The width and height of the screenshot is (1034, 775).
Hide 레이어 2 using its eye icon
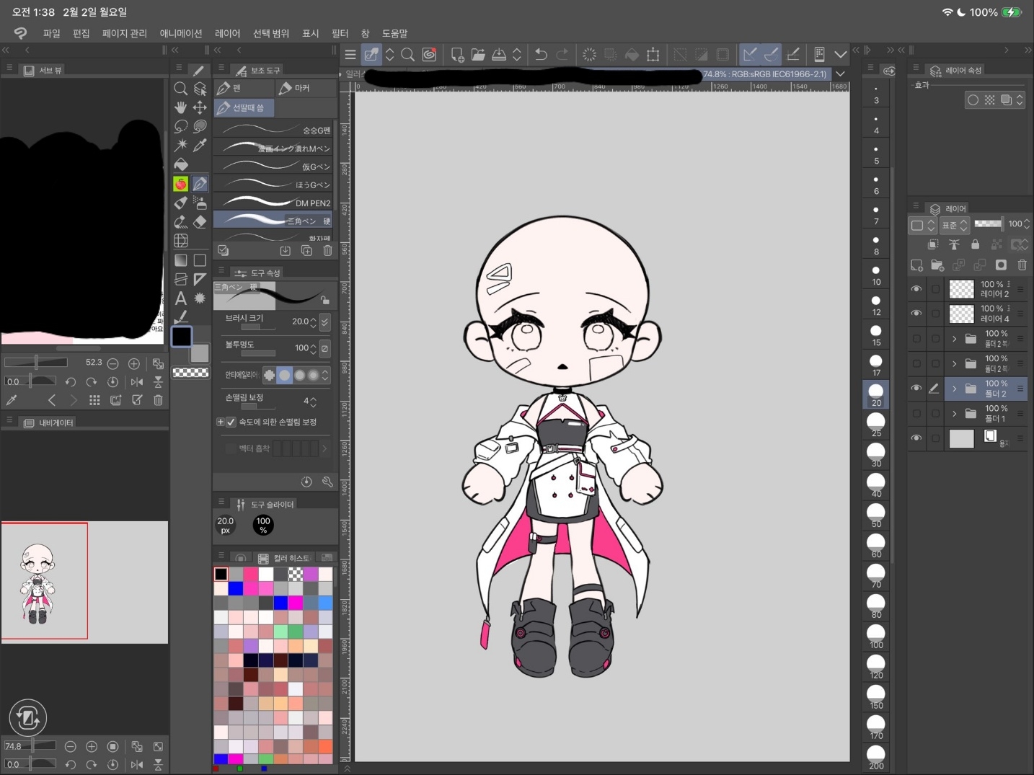pos(916,289)
